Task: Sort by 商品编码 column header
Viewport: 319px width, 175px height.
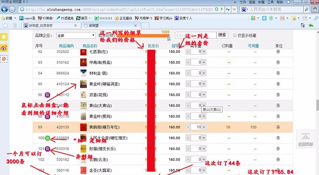Action: click(x=66, y=46)
